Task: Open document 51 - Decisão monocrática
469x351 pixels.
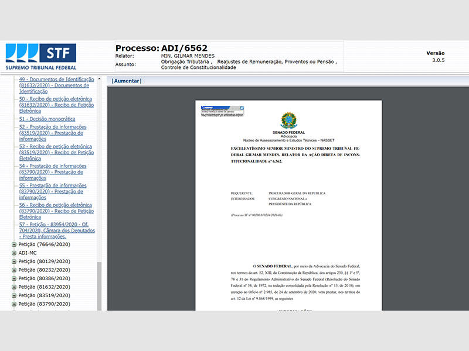Action: pos(47,119)
